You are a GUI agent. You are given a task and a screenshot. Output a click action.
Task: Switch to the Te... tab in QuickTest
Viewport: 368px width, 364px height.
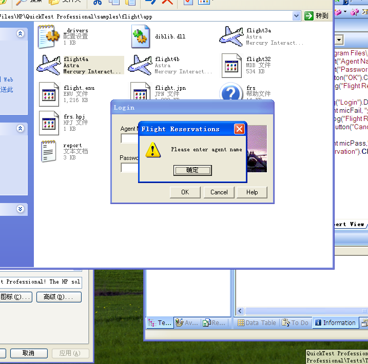pos(160,323)
